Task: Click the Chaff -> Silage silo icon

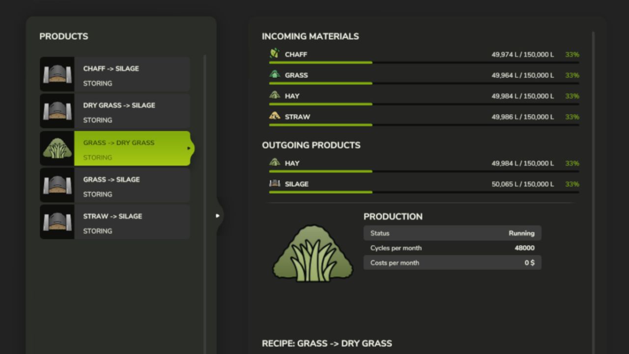Action: coord(57,74)
